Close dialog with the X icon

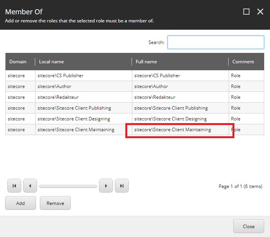coord(260,12)
